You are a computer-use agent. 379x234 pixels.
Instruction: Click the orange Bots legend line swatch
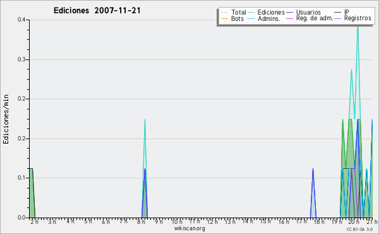pos(224,18)
